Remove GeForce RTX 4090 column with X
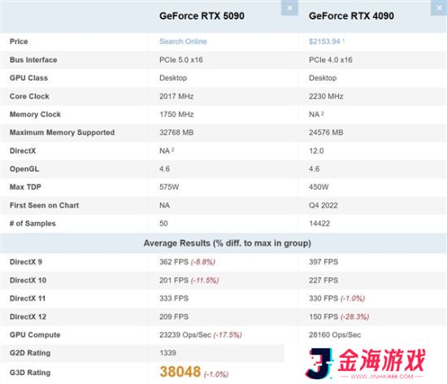The image size is (447, 384). pyautogui.click(x=439, y=7)
